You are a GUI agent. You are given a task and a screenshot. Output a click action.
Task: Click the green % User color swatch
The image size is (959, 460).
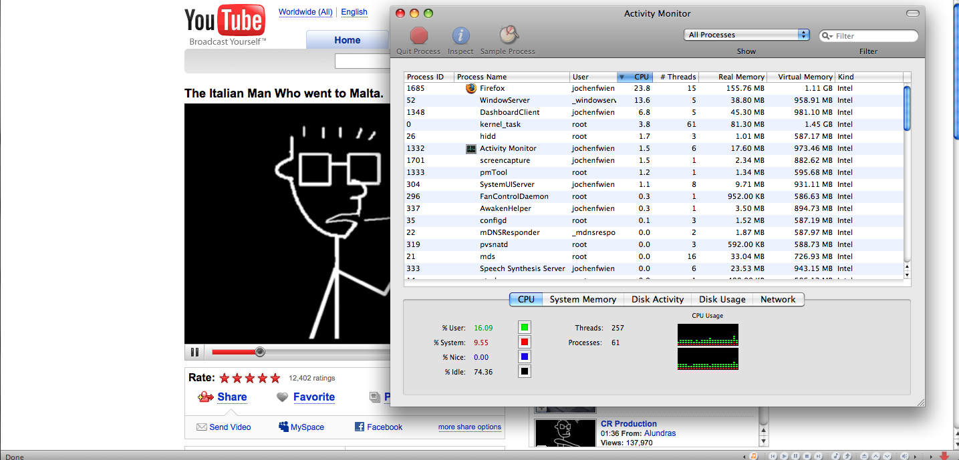(525, 327)
